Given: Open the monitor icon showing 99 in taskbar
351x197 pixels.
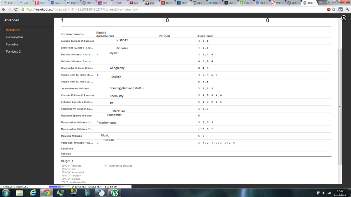Looking at the screenshot, I should click(74, 193).
